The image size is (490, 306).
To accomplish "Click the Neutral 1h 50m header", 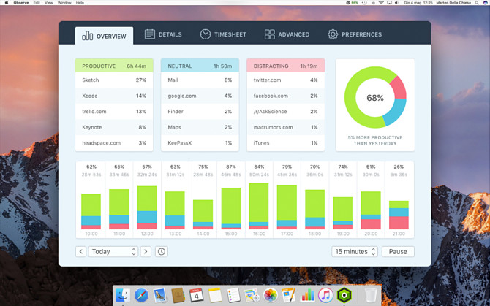I will click(x=200, y=66).
